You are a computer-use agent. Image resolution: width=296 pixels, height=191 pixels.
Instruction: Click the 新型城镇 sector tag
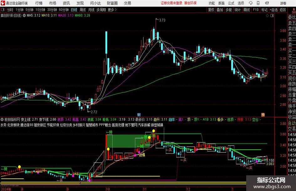tap(157, 125)
